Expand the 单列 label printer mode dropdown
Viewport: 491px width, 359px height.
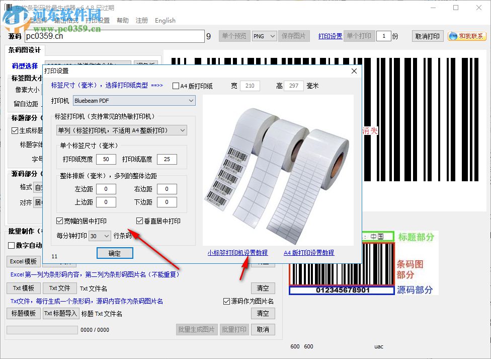coord(184,130)
